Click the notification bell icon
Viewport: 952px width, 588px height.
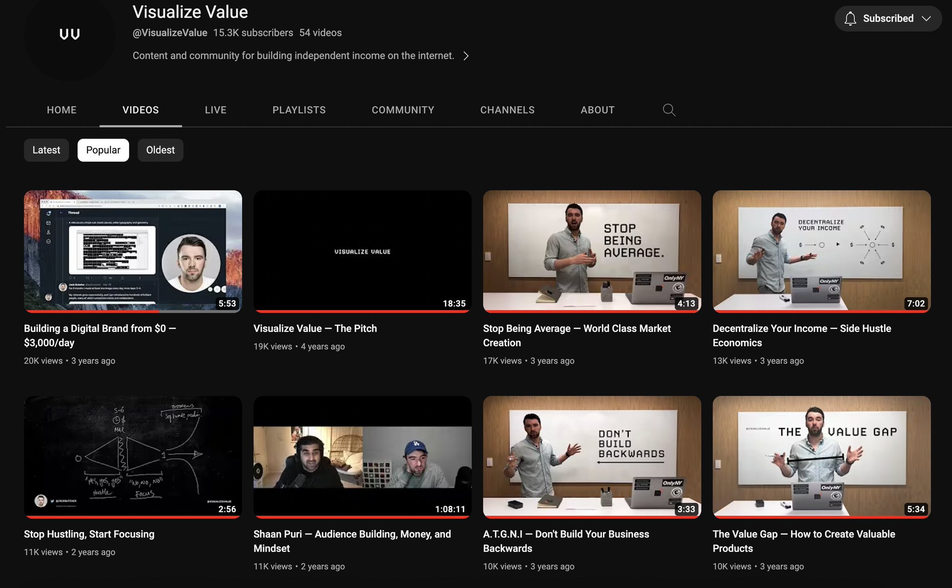(852, 19)
